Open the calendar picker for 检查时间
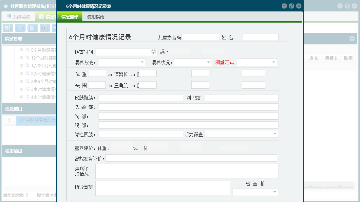Viewport: 360px width, 224px height. tap(153, 52)
